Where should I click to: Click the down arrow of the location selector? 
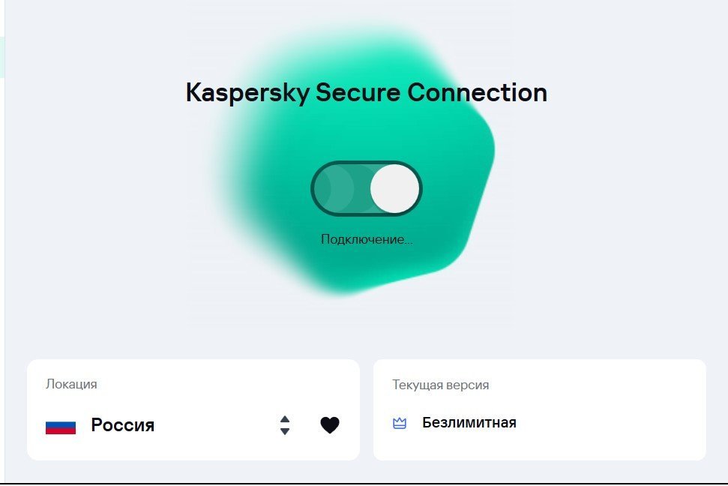tap(285, 432)
